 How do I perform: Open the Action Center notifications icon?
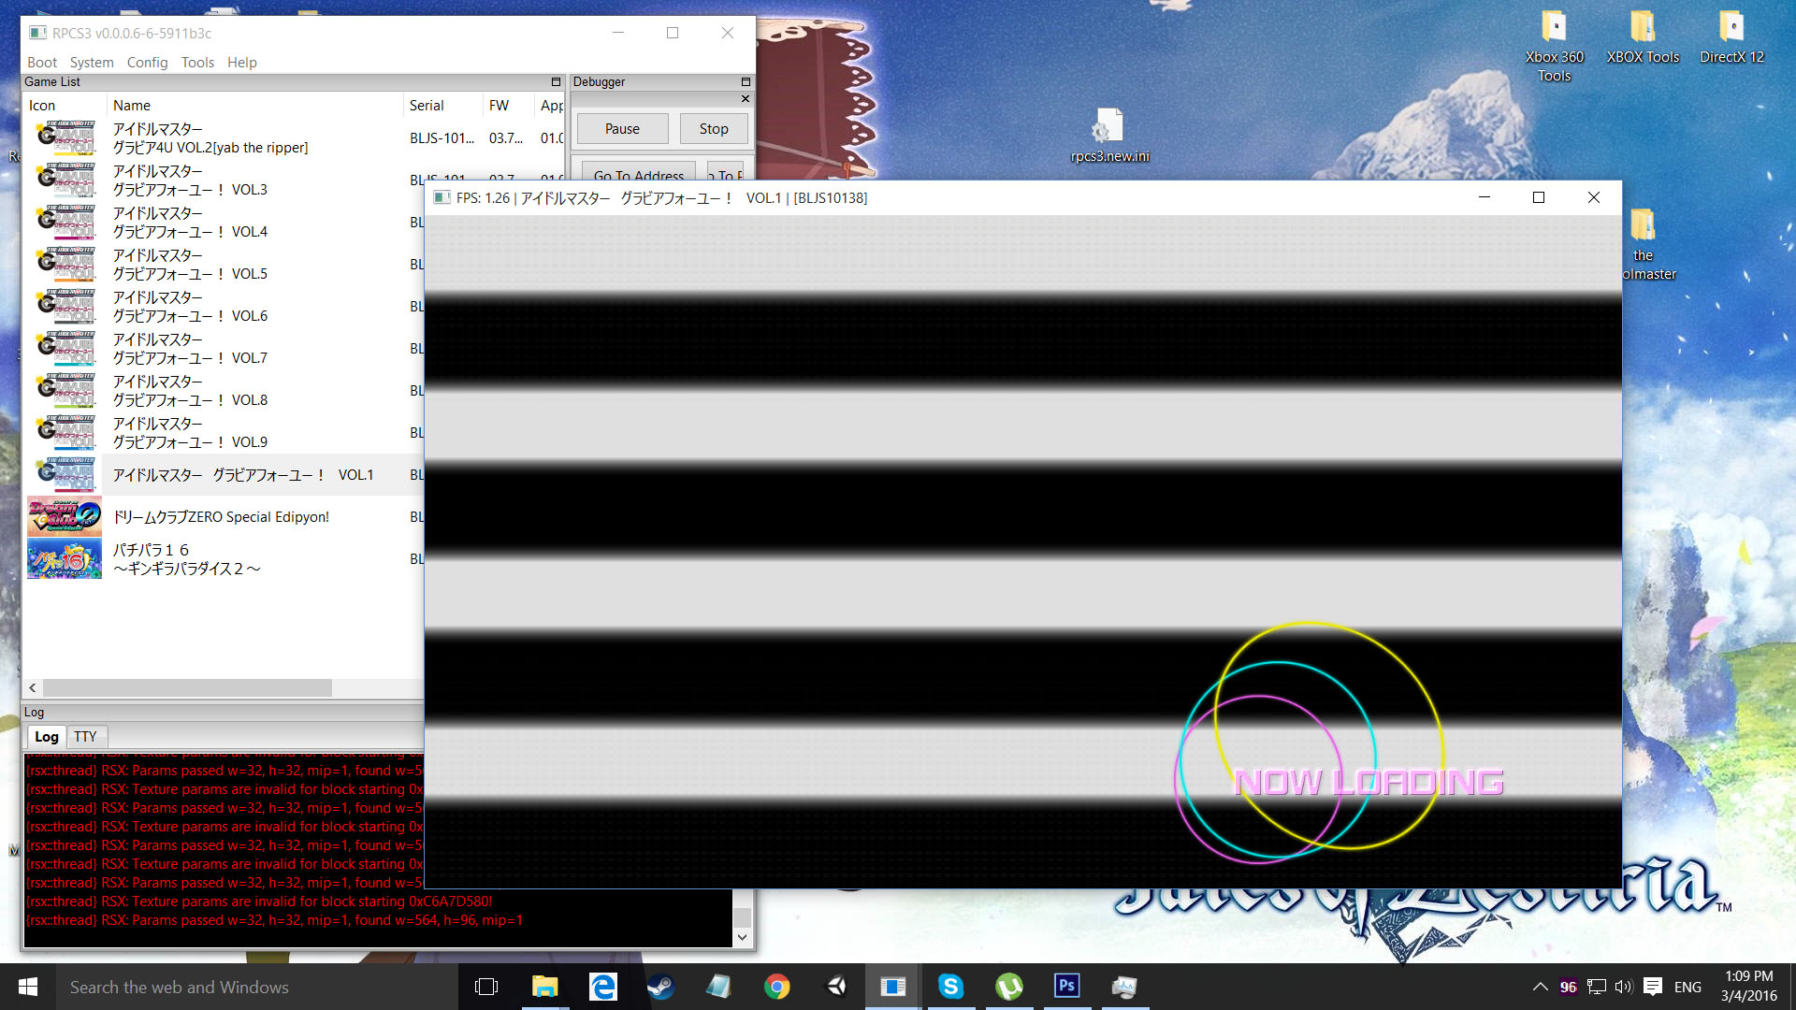coord(1653,987)
